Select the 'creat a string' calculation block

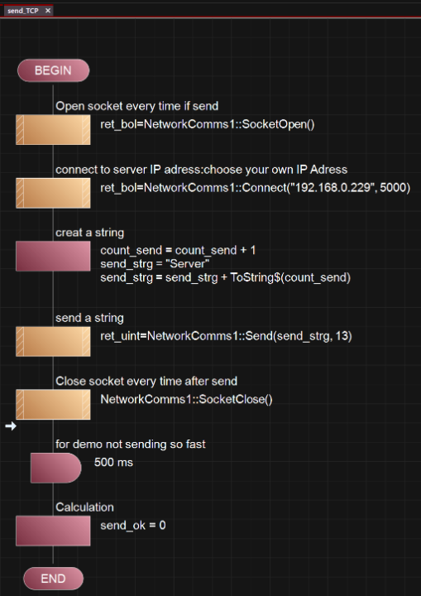pos(53,257)
